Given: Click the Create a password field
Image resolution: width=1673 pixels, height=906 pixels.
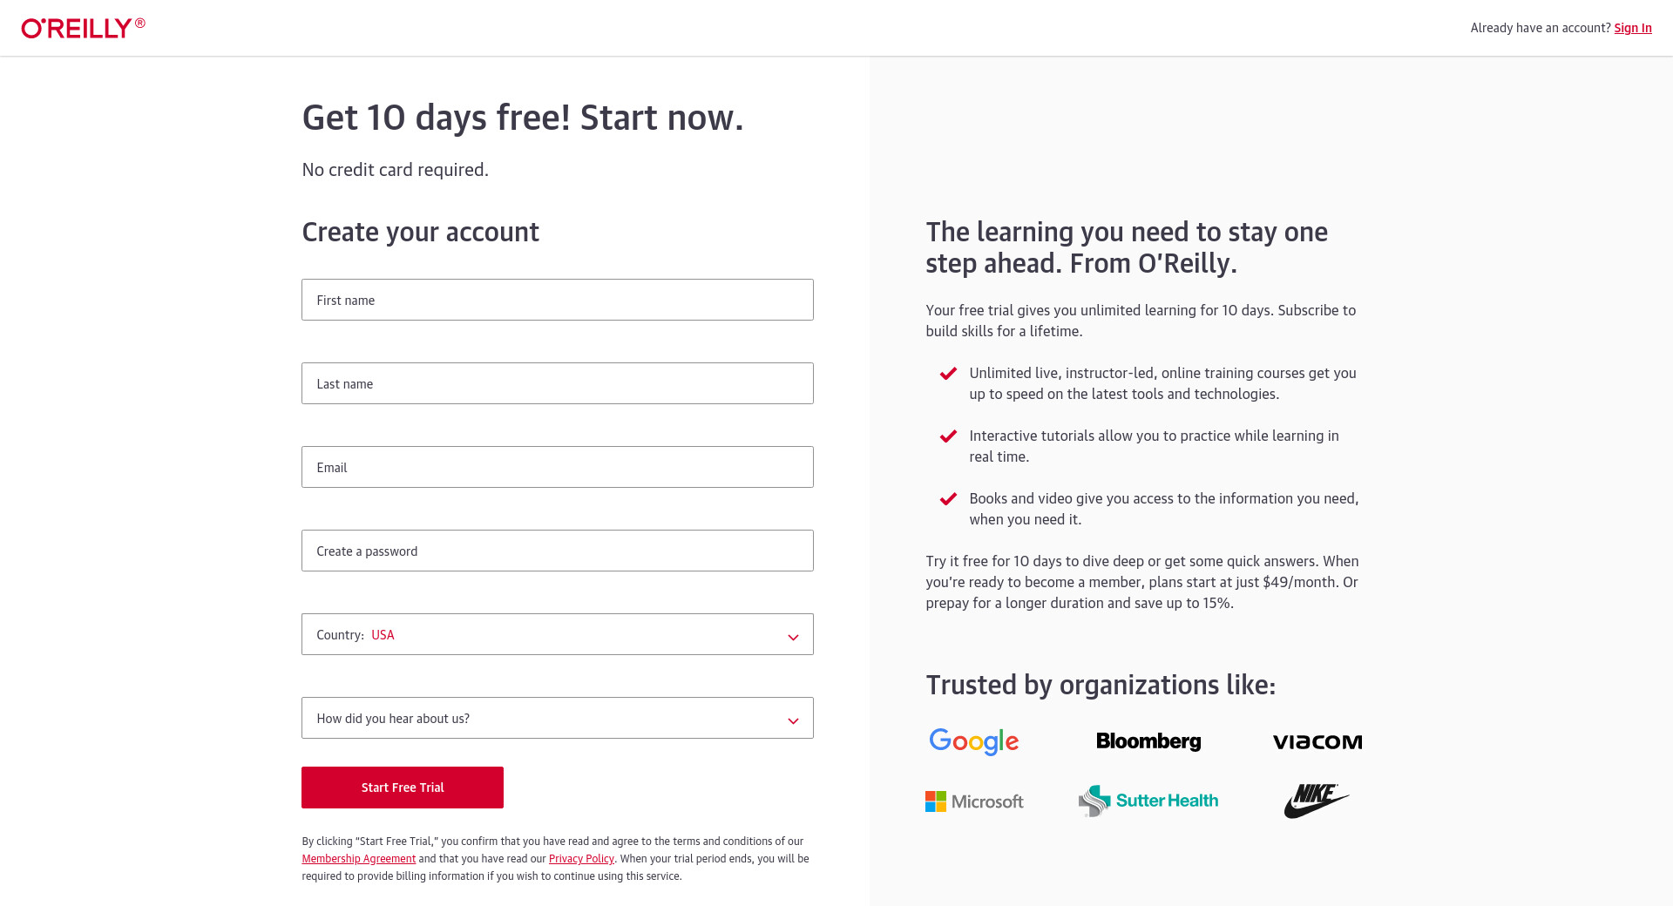Looking at the screenshot, I should point(557,551).
